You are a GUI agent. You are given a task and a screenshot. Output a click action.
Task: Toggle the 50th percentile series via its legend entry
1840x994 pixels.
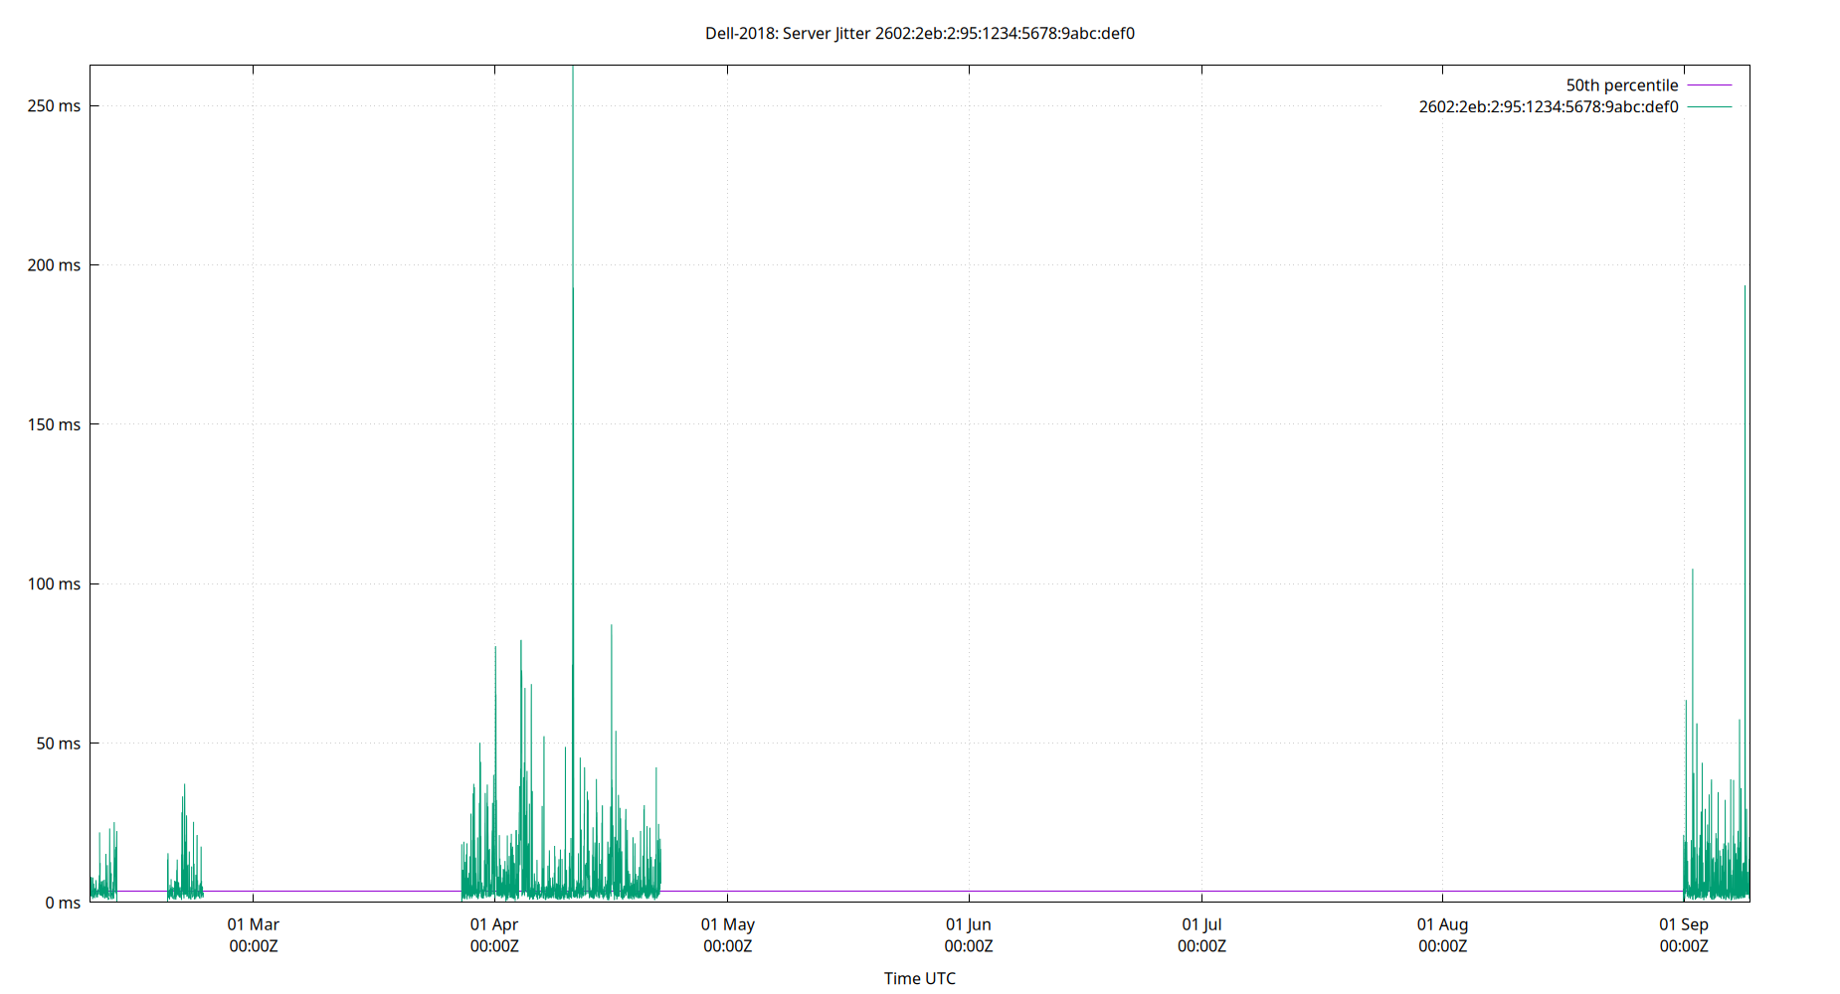tap(1621, 85)
